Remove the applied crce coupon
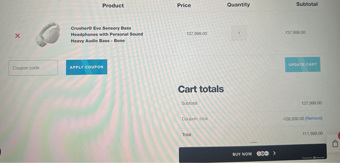The image size is (340, 163). (x=314, y=118)
